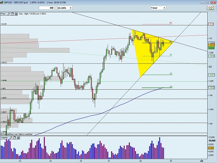Maximize the Volume panel using its window icon
This screenshot has height=163, width=217.
[15, 138]
